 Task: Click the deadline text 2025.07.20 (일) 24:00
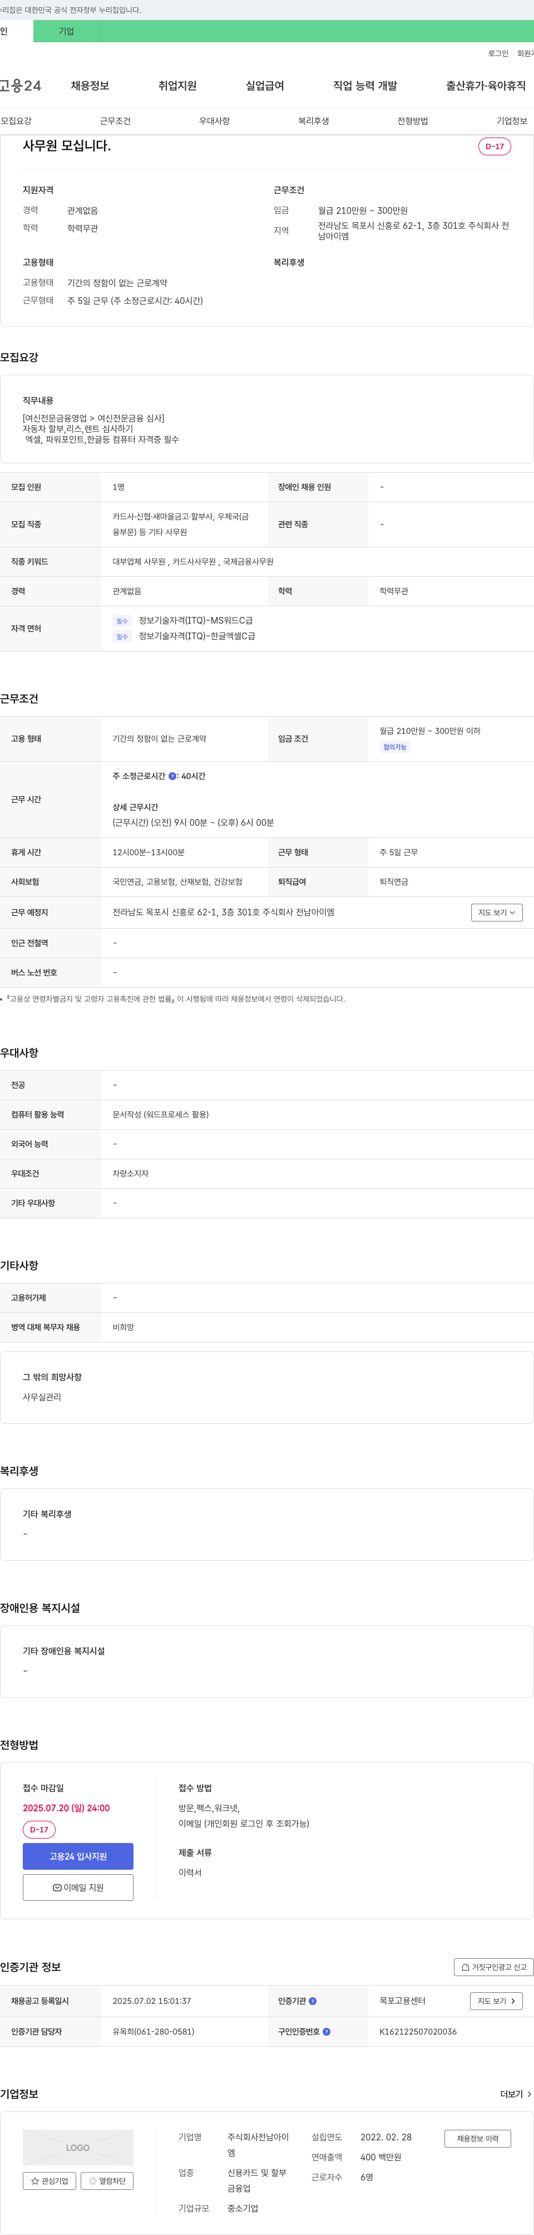(x=66, y=1808)
